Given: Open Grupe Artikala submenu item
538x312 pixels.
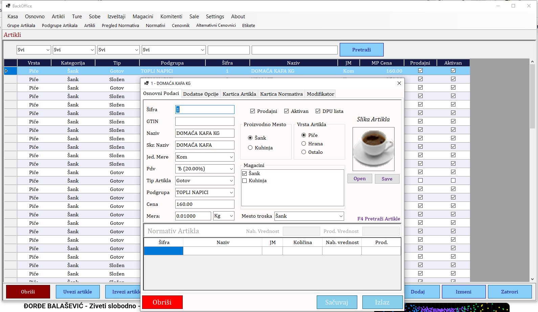Looking at the screenshot, I should [21, 25].
